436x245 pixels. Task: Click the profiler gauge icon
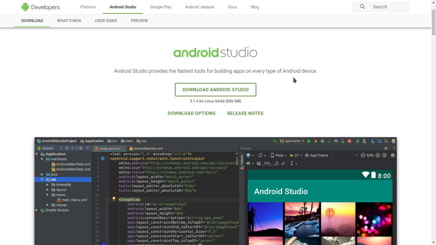pos(336,141)
